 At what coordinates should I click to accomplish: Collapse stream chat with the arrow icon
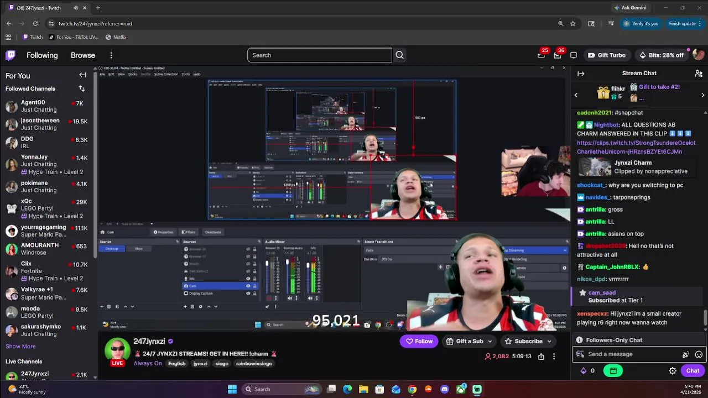point(581,74)
